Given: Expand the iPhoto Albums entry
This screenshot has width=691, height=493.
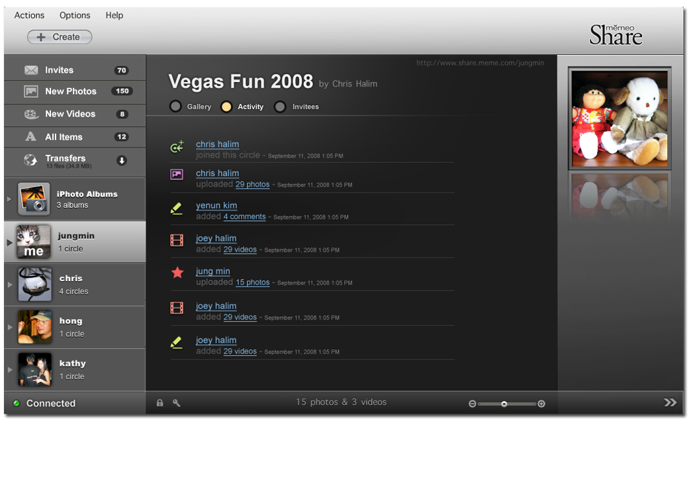Looking at the screenshot, I should pos(9,199).
